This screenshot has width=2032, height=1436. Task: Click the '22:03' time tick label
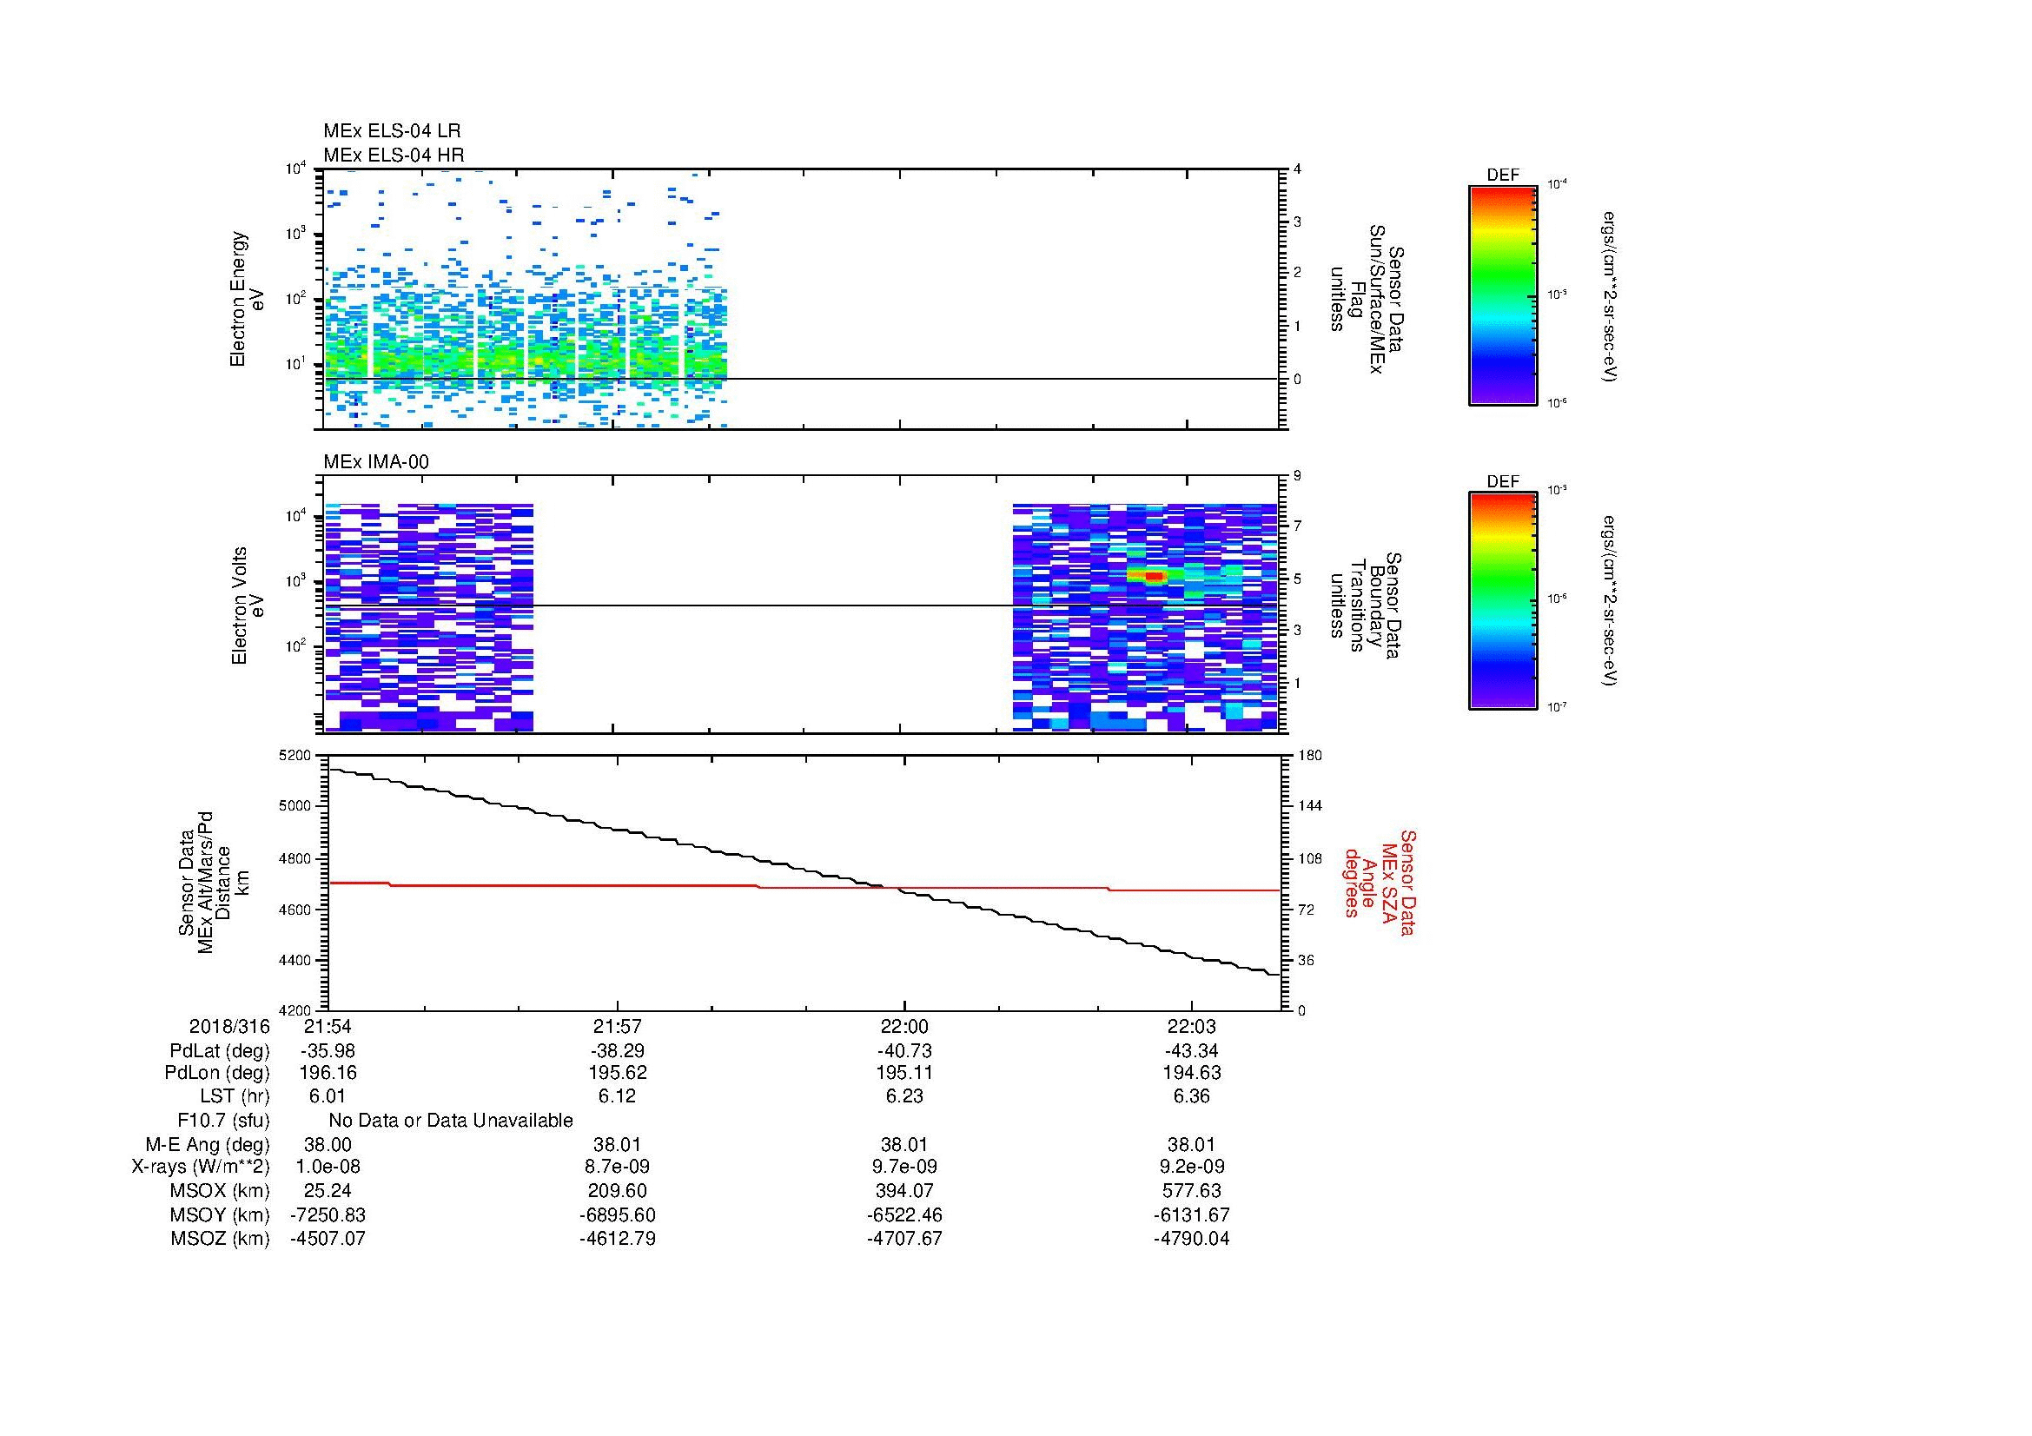pyautogui.click(x=1192, y=1027)
